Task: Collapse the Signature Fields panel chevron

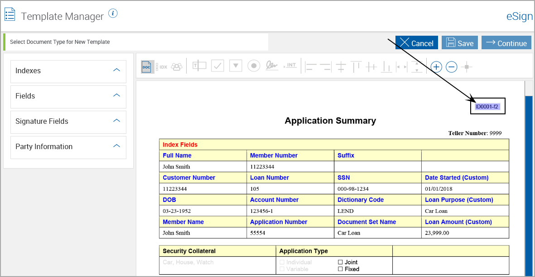Action: click(x=117, y=121)
